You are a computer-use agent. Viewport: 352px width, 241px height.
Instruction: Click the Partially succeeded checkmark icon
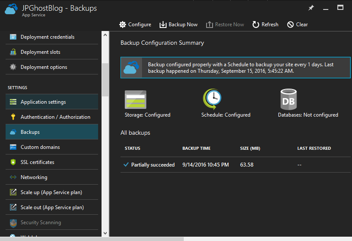126,165
